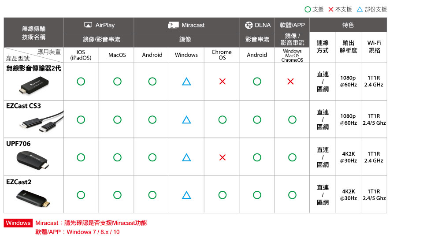
Task: Click the 無線影音傳輸器2代 product name
Action: [x=34, y=68]
